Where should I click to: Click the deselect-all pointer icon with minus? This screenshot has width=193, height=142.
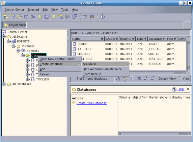point(153,78)
